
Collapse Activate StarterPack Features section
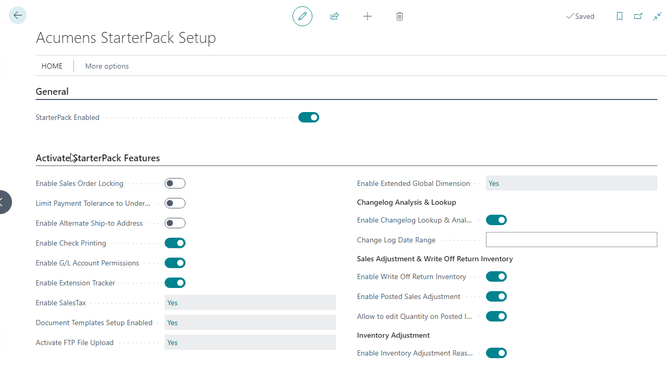[98, 158]
